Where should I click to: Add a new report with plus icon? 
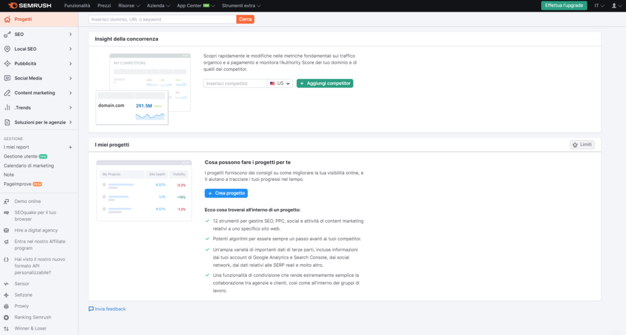pyautogui.click(x=70, y=147)
